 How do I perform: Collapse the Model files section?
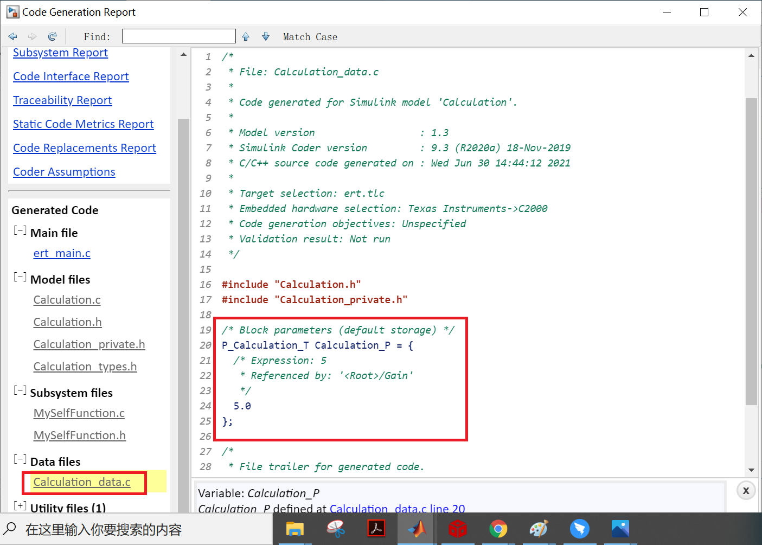coord(20,277)
